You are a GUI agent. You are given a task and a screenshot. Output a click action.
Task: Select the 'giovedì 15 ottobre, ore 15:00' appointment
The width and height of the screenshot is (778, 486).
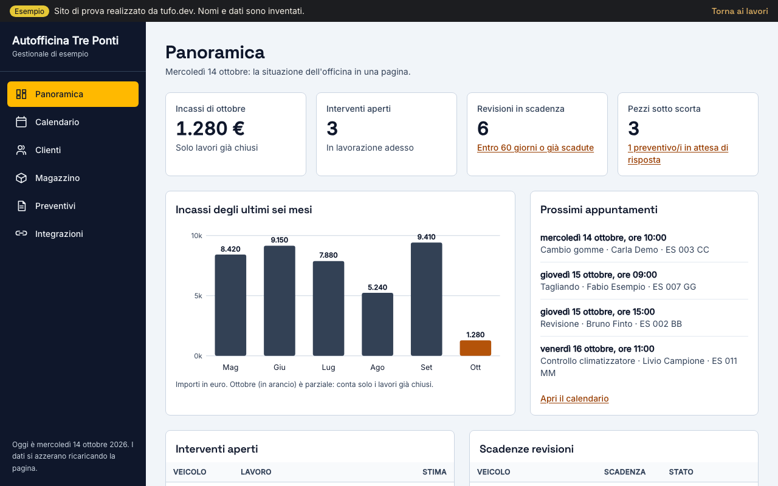pos(644,318)
